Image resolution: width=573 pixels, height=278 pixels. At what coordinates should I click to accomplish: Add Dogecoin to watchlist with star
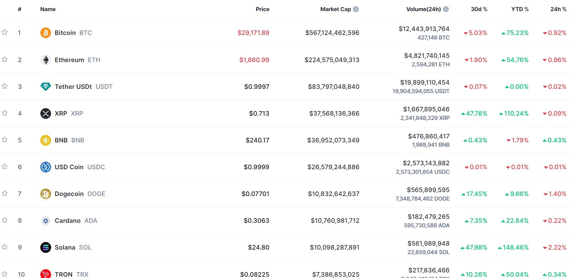tap(5, 193)
